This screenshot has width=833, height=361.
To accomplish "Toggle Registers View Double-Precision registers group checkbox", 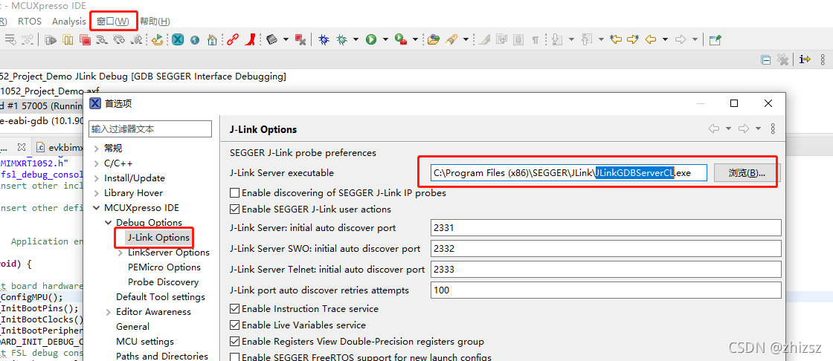I will tap(234, 342).
